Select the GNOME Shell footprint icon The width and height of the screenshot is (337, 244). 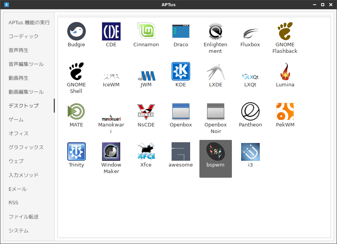tap(76, 71)
